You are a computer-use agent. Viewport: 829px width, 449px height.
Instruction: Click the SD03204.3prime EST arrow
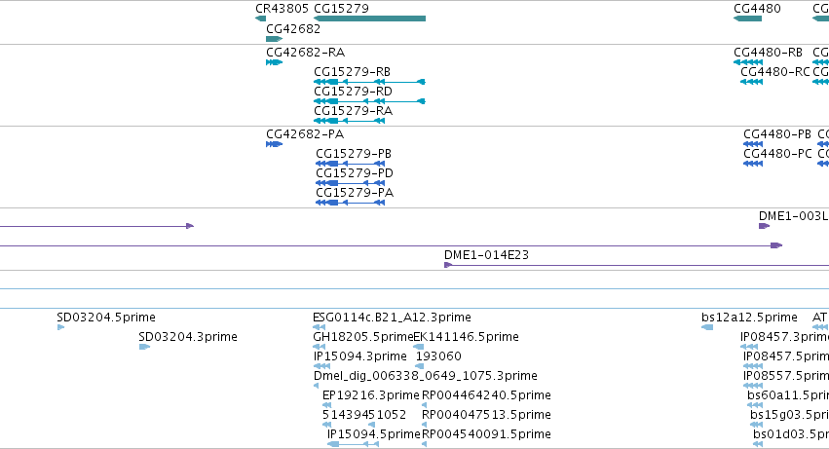pos(144,347)
